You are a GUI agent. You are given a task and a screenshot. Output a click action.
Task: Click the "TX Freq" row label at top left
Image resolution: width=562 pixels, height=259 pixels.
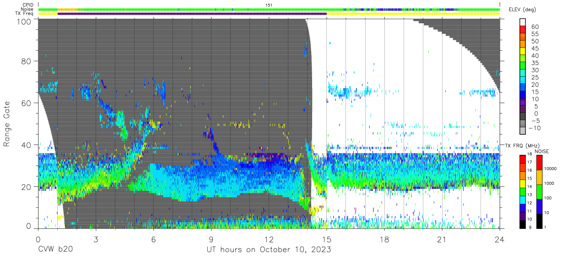click(25, 13)
